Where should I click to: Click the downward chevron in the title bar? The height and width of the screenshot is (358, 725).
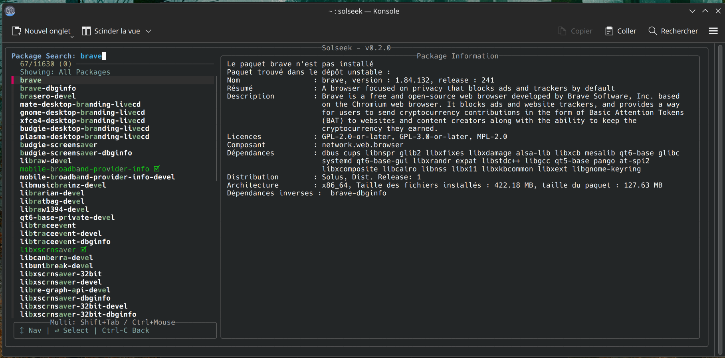pyautogui.click(x=692, y=11)
